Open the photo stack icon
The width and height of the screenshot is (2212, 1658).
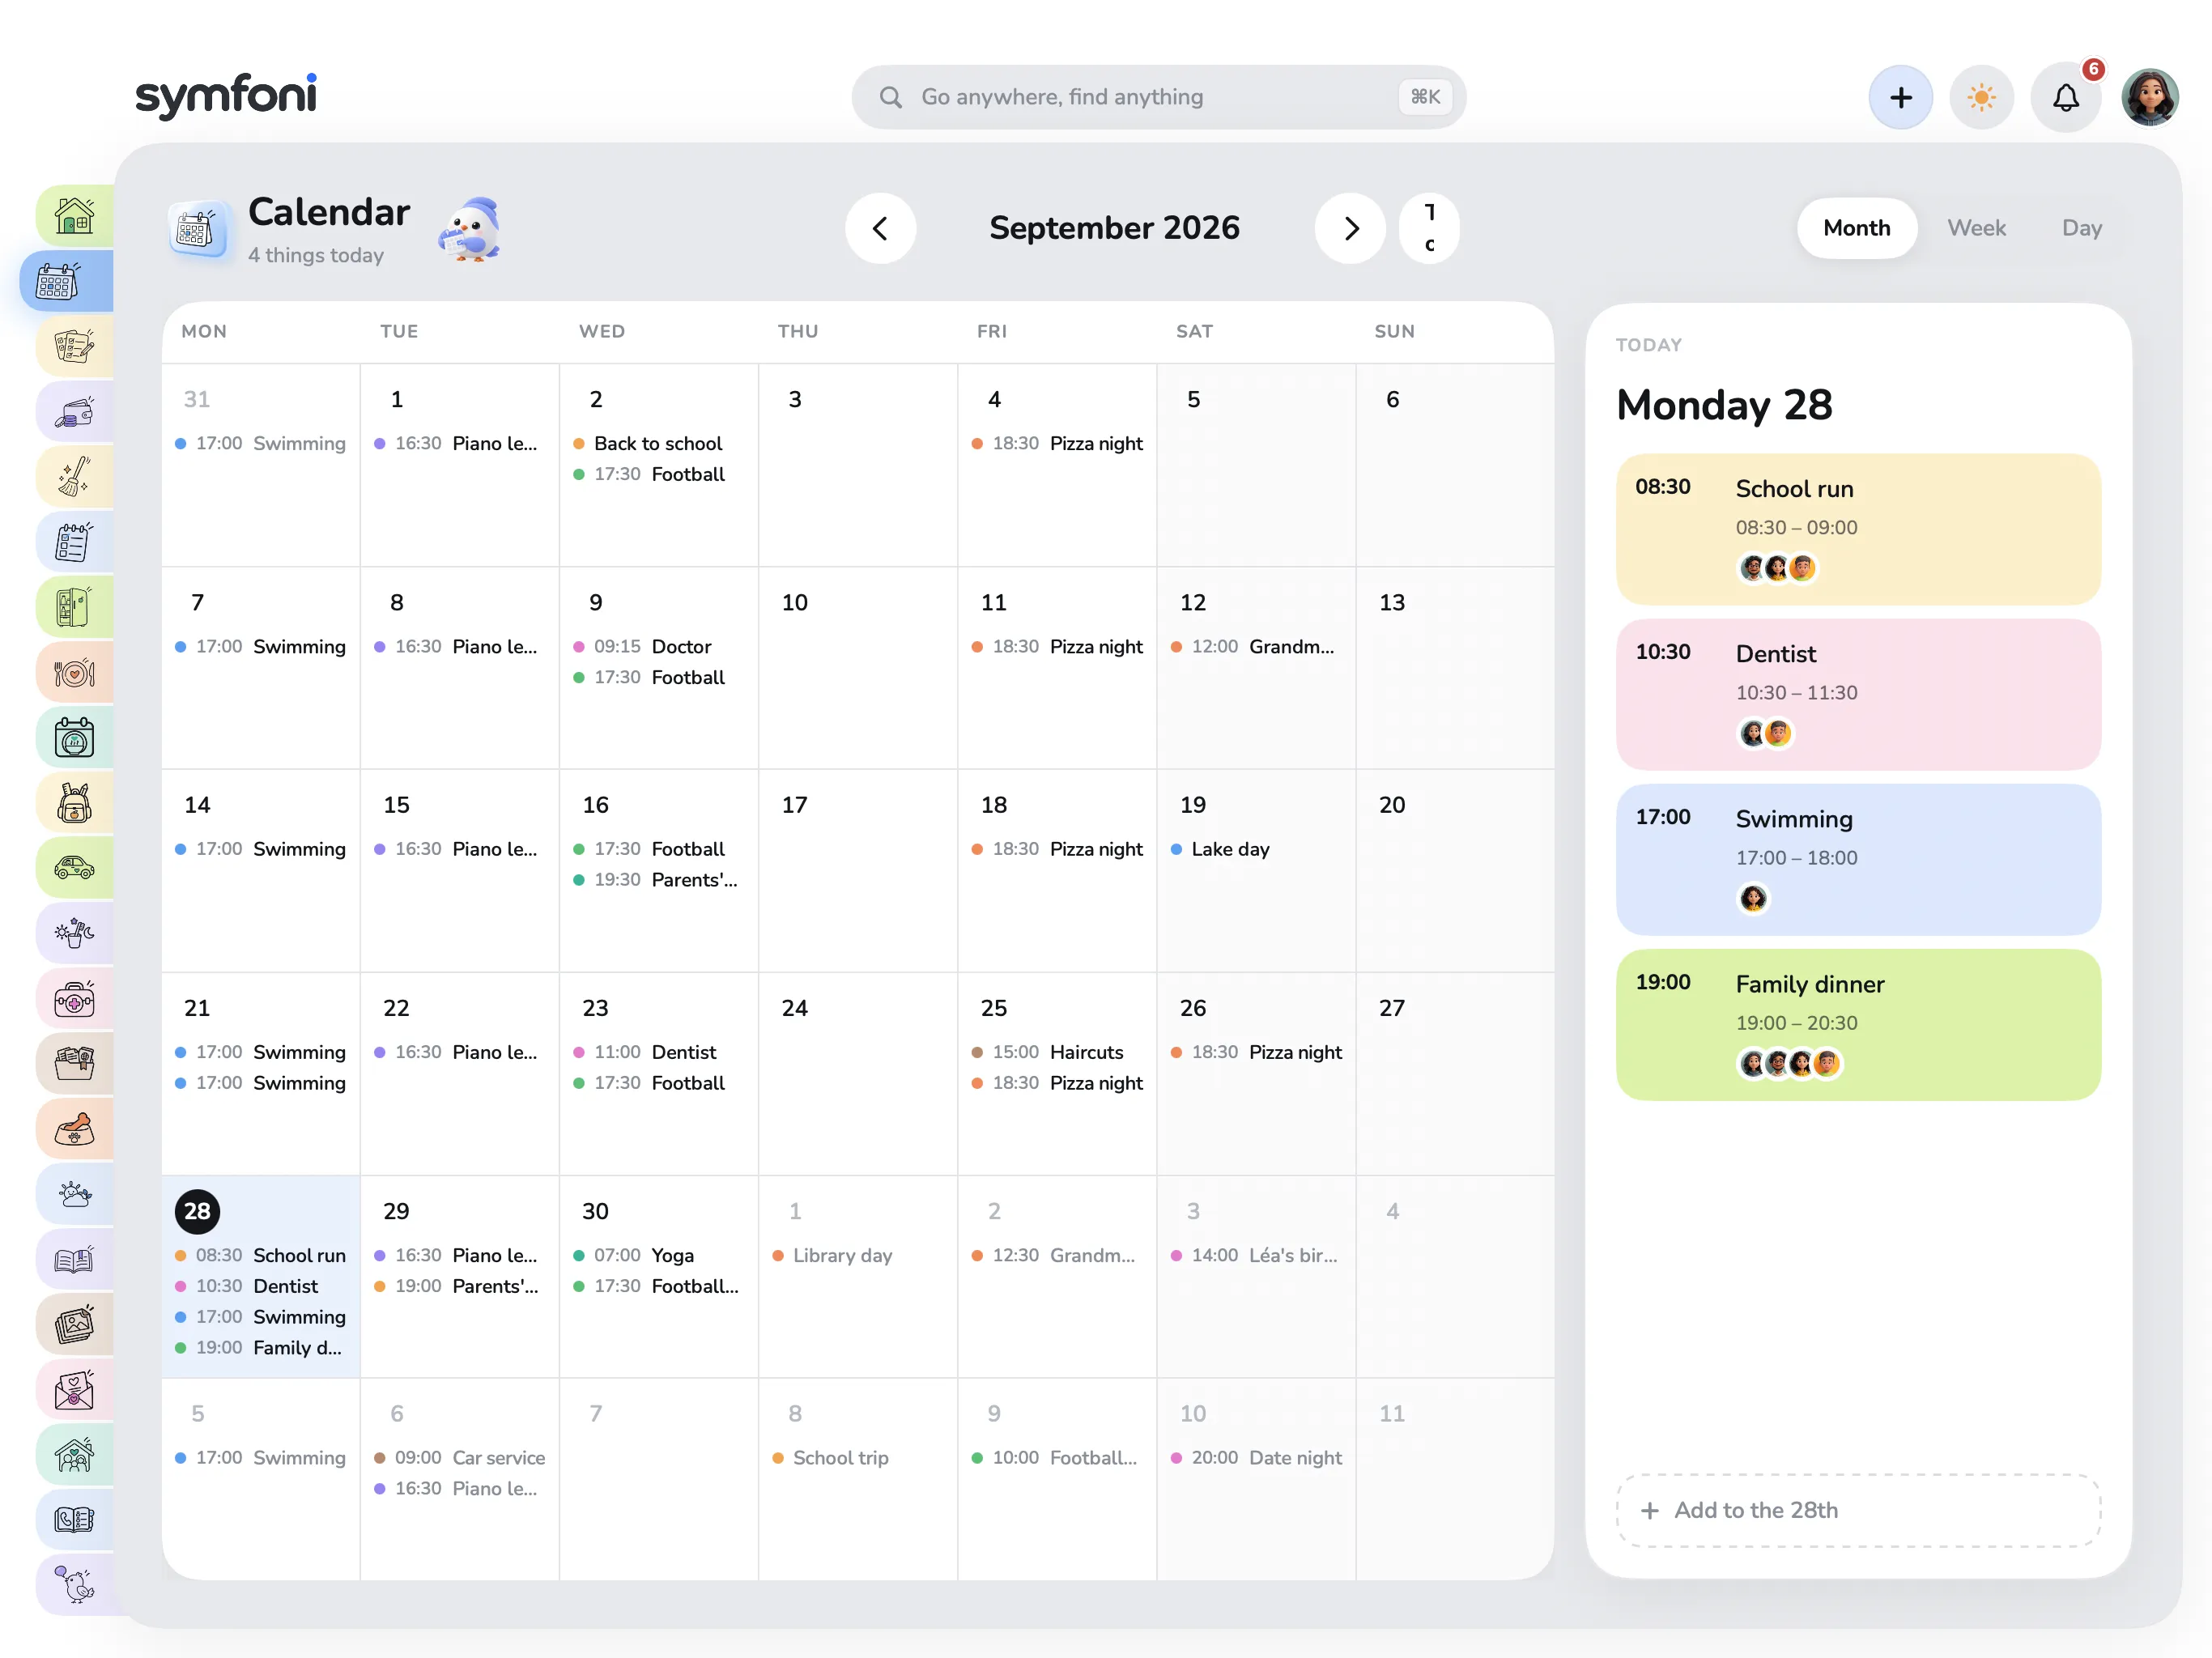pyautogui.click(x=75, y=1324)
